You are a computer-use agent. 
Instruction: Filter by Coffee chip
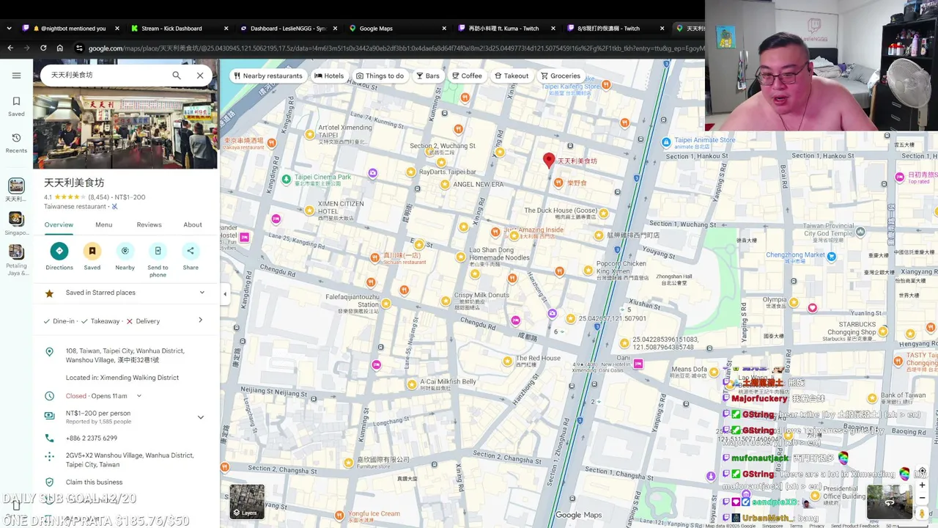[x=467, y=76]
